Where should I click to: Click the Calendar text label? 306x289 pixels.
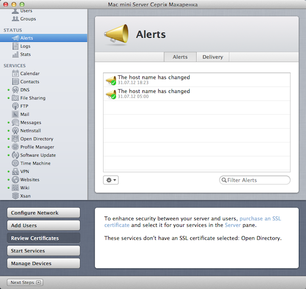30,74
